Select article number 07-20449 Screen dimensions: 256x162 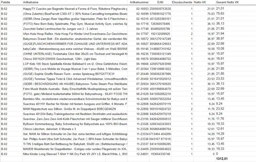pos(142,74)
